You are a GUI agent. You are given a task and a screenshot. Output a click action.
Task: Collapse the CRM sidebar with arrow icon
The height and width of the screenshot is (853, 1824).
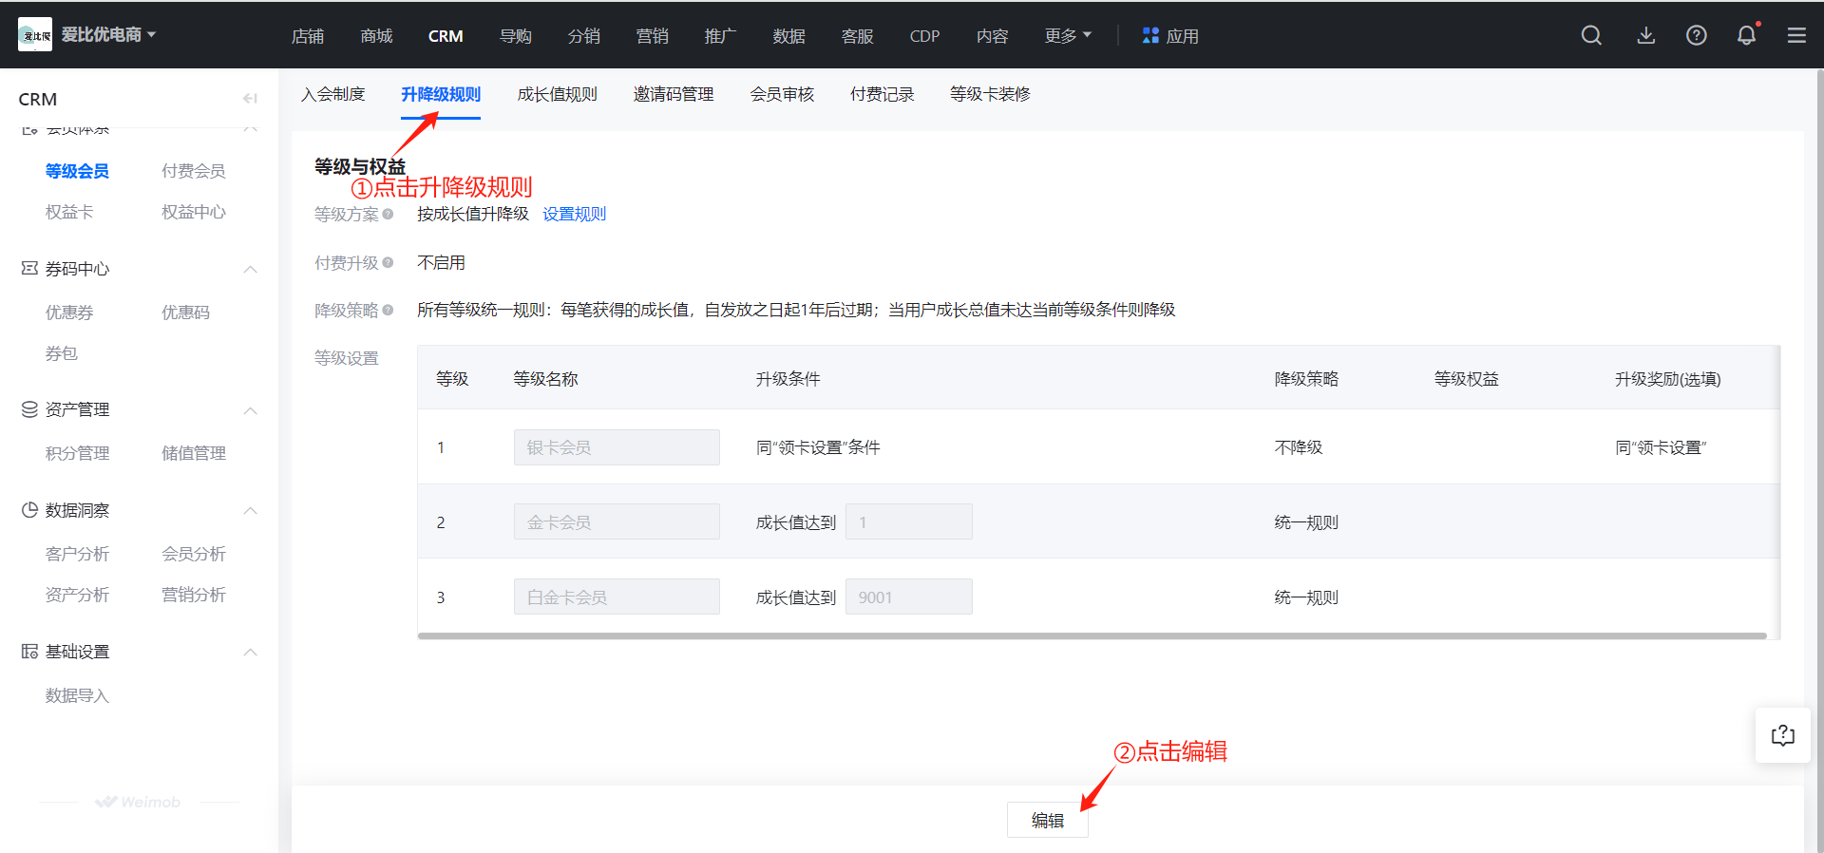coord(250,98)
